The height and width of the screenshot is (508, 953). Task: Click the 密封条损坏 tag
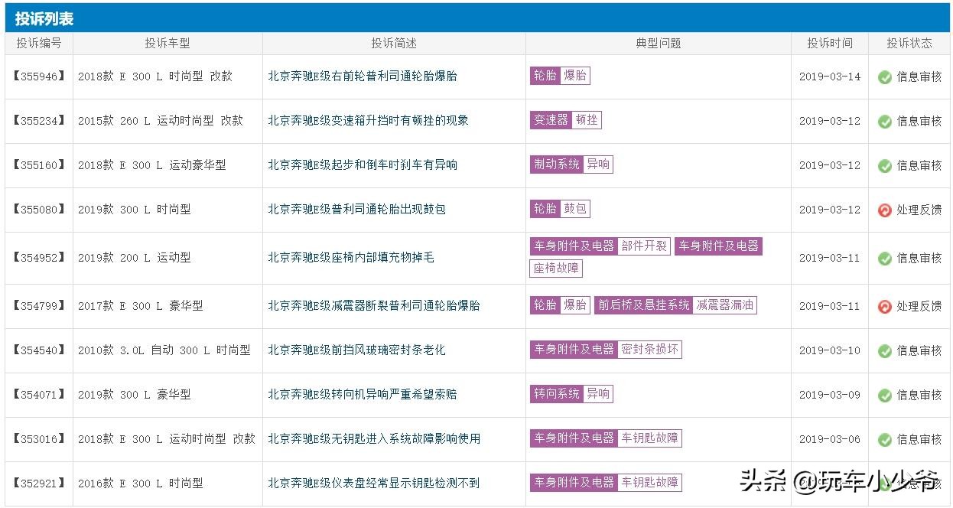[650, 350]
